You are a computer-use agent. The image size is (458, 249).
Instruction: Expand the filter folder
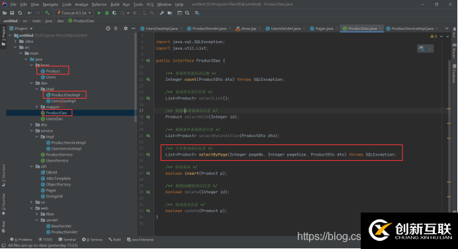(37, 214)
